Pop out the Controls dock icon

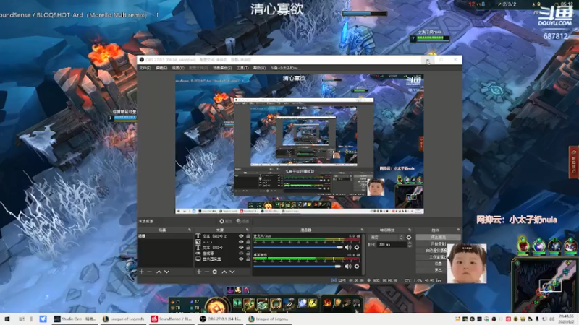tap(458, 230)
